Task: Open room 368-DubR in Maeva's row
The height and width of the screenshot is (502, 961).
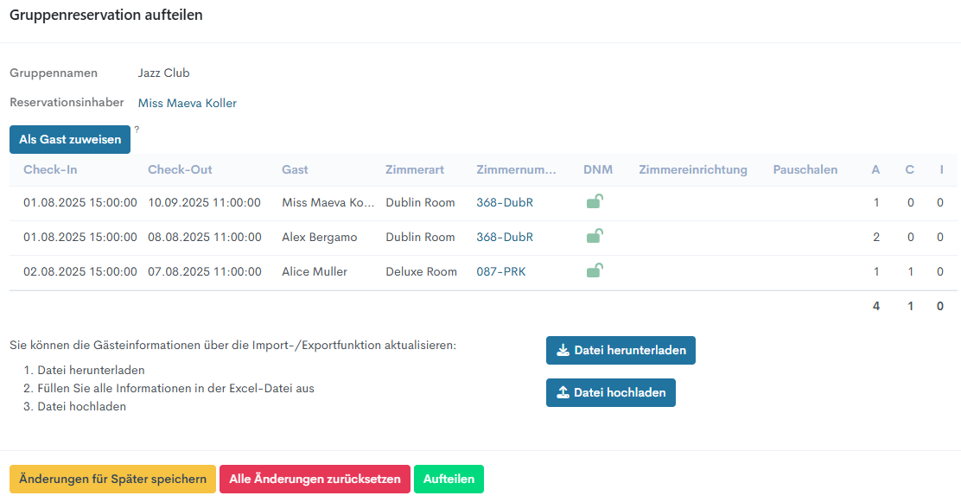Action: point(505,203)
